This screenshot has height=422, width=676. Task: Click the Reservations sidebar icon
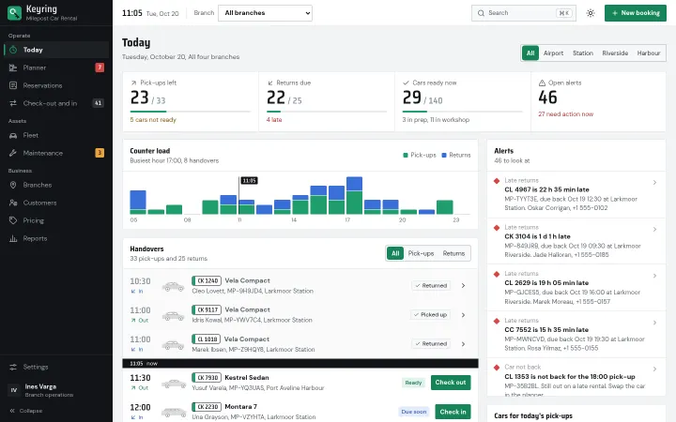[13, 85]
